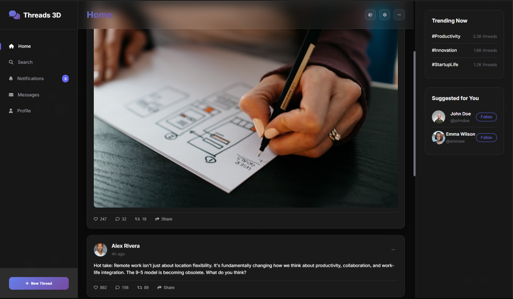Open the header three-dots more menu
The width and height of the screenshot is (513, 299).
click(399, 15)
